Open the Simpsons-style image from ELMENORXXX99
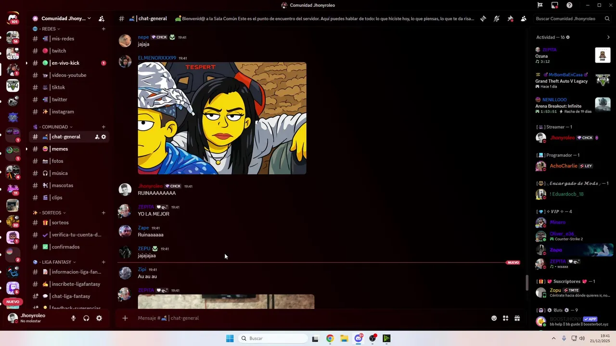616x346 pixels. click(x=222, y=118)
